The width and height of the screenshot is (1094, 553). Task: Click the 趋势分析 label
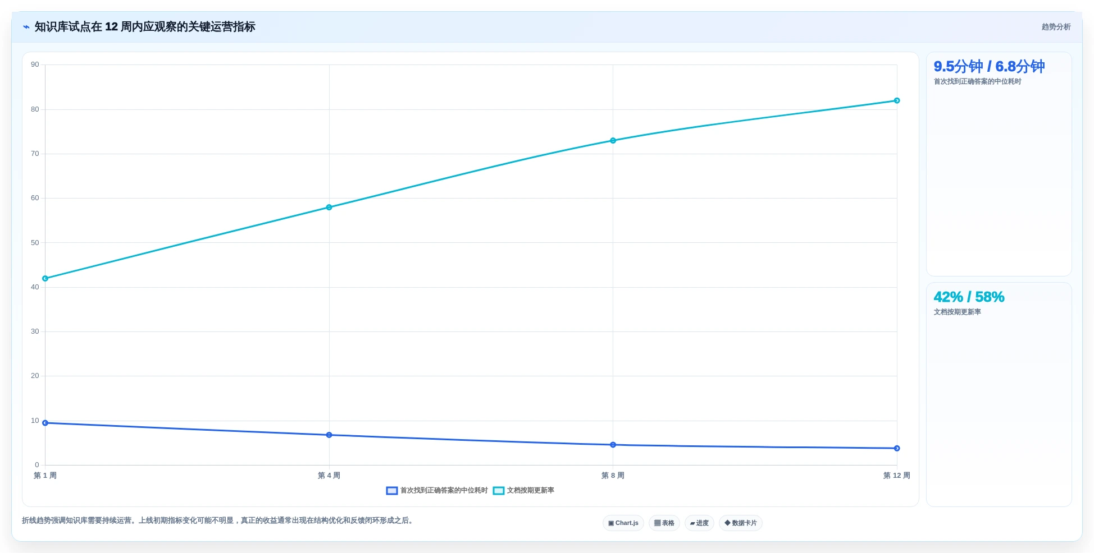click(x=1056, y=27)
